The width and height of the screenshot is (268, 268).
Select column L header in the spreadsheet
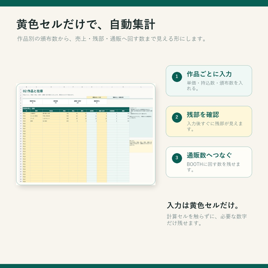coord(141,87)
